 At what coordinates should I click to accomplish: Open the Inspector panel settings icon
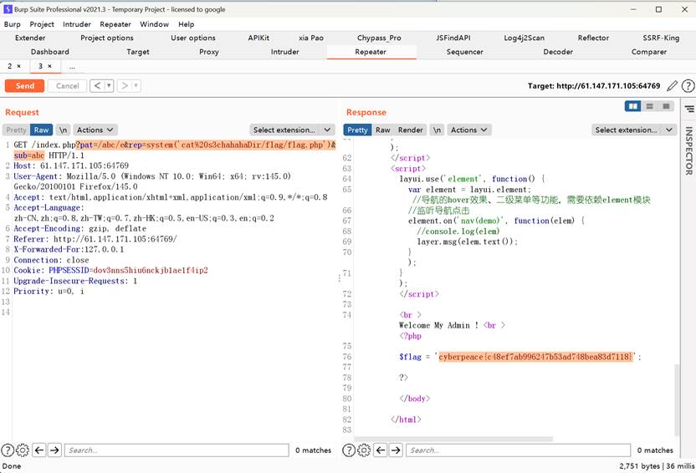pyautogui.click(x=689, y=109)
